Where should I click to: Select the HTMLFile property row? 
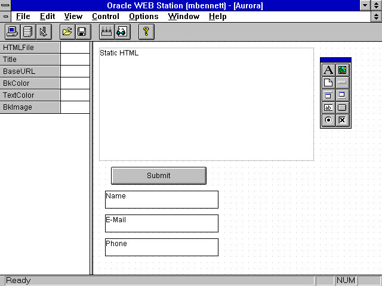click(x=30, y=48)
